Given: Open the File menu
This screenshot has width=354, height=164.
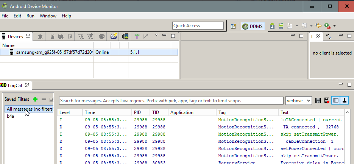Looking at the screenshot, I should click(x=5, y=16).
